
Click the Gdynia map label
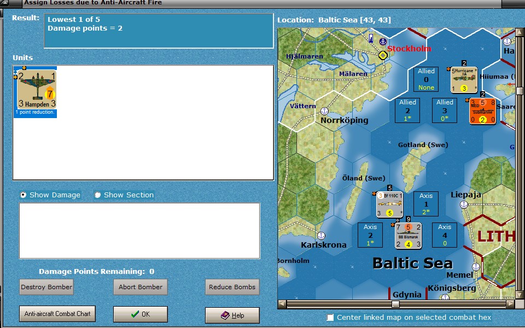coord(407,295)
